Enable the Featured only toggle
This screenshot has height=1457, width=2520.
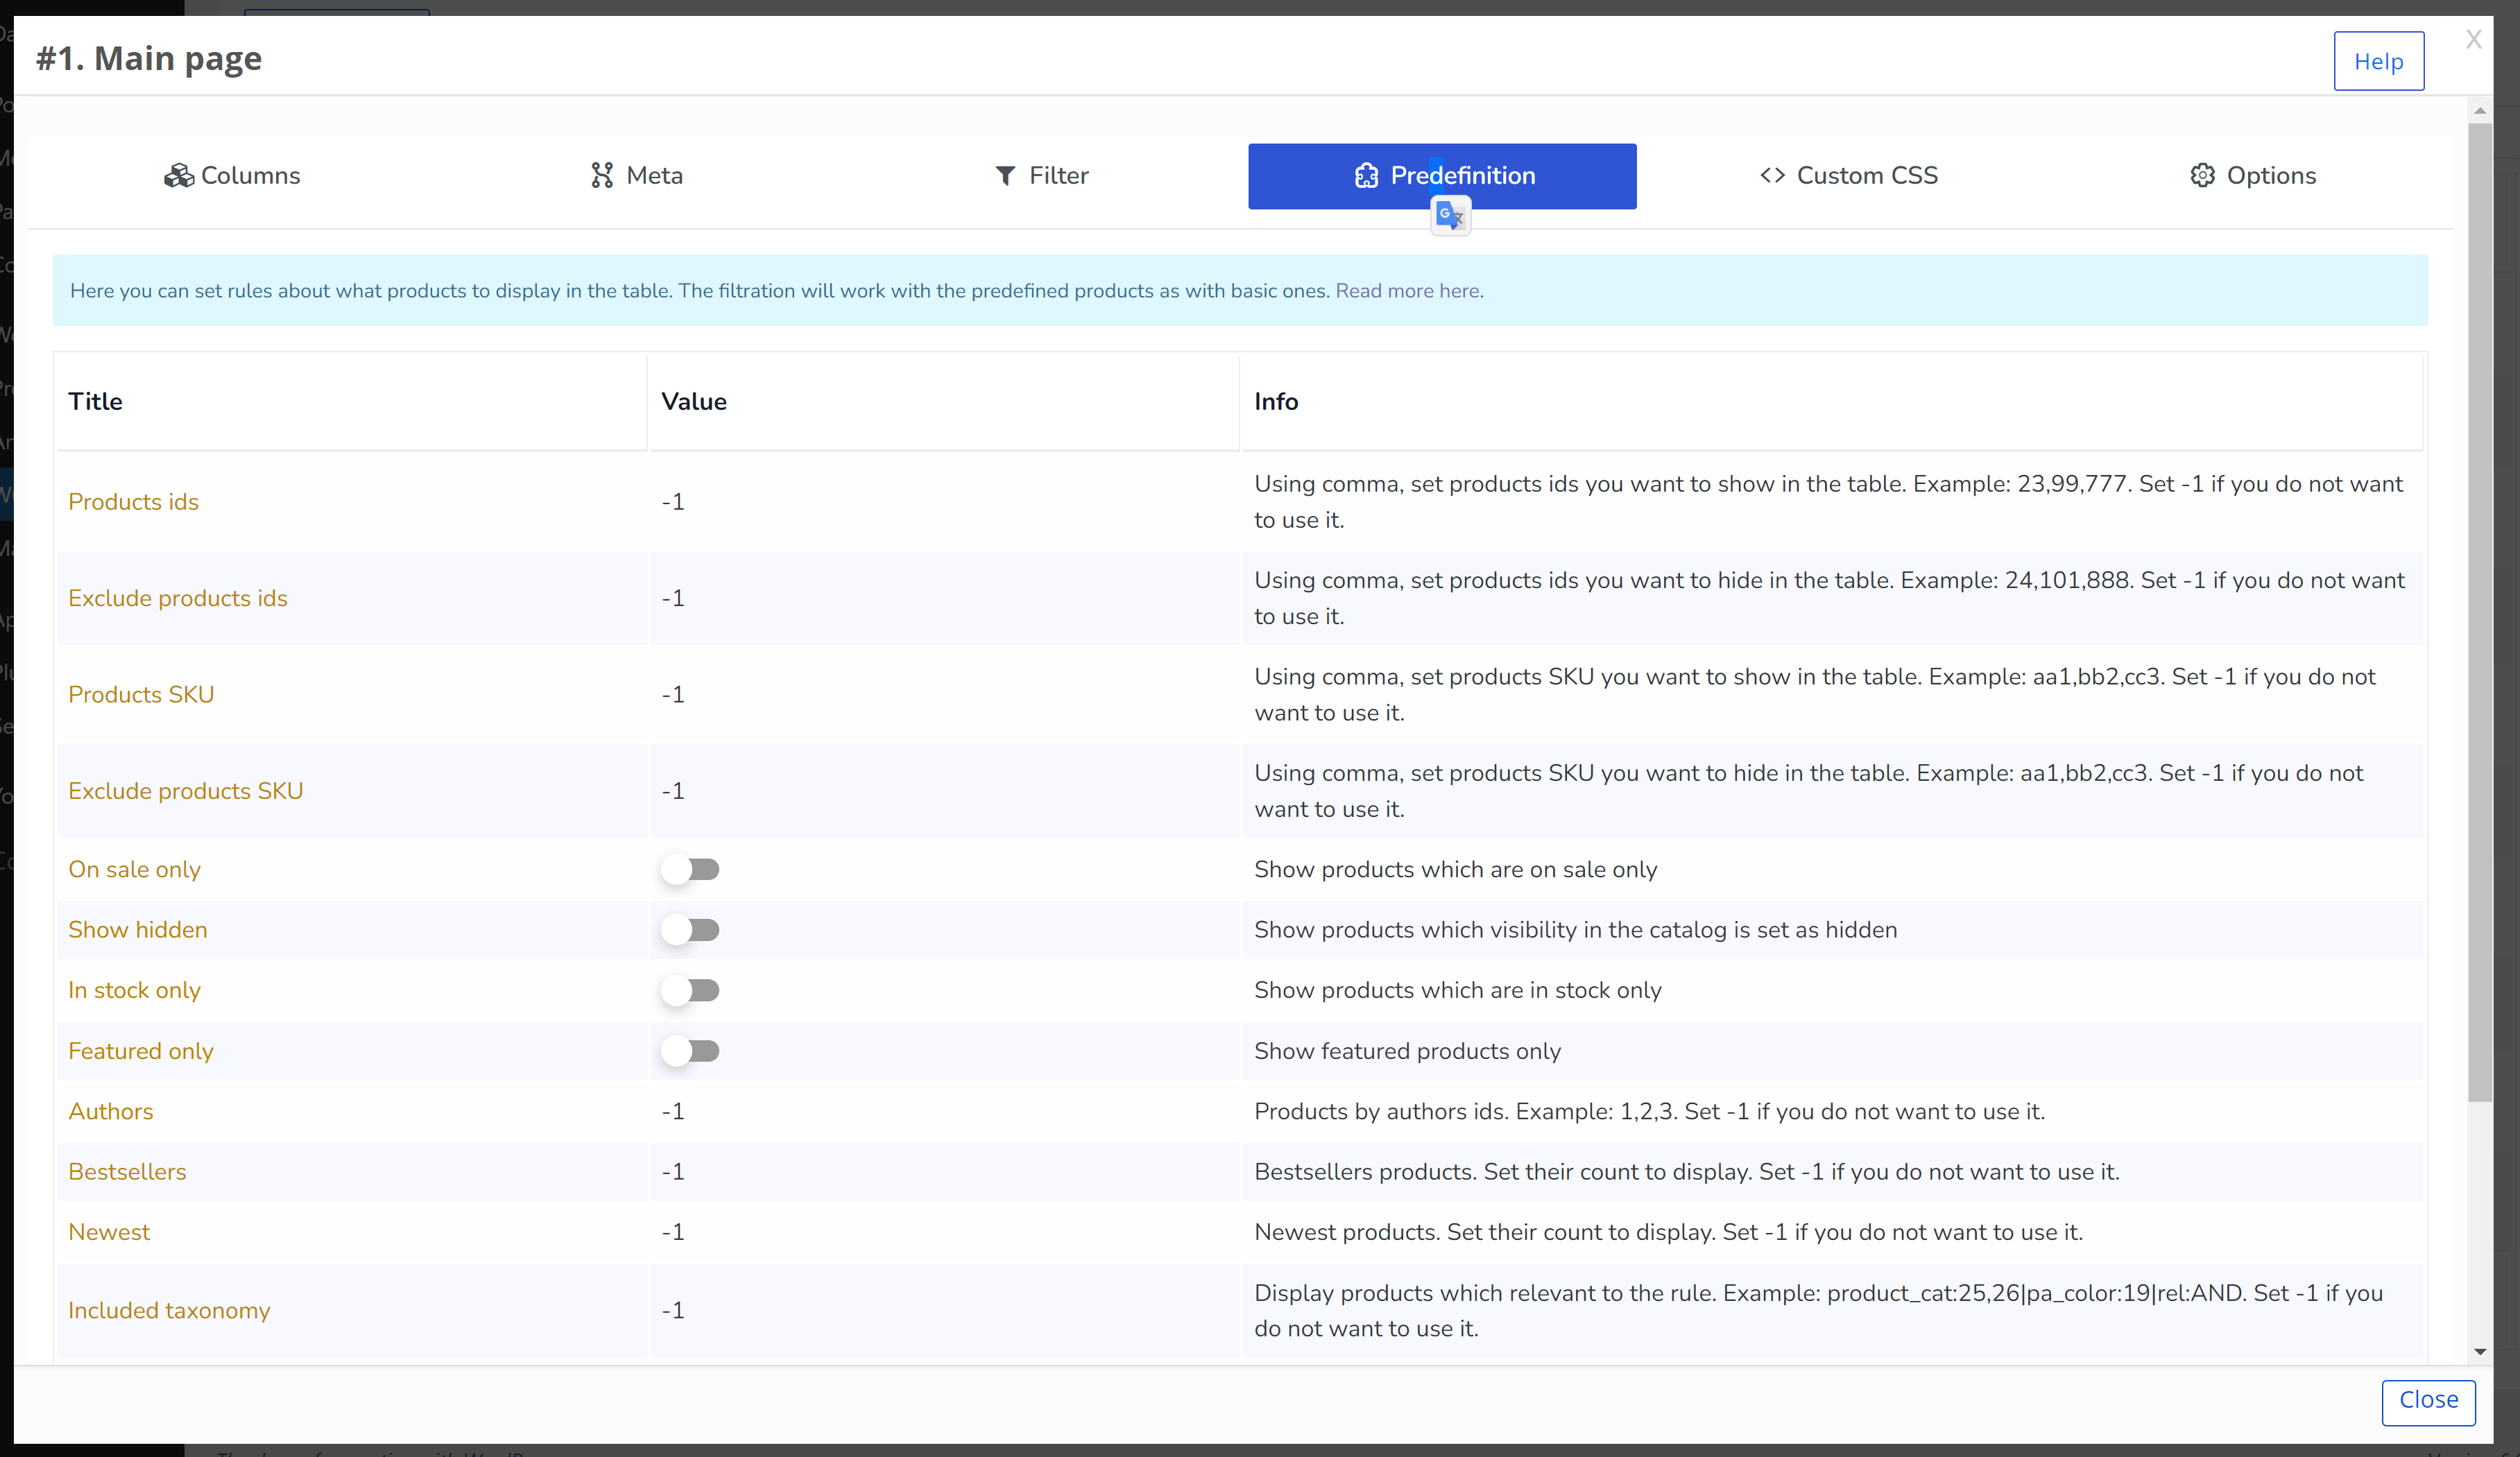coord(690,1051)
